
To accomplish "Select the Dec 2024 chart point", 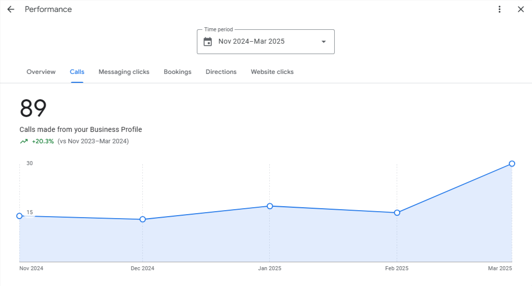I will (142, 219).
